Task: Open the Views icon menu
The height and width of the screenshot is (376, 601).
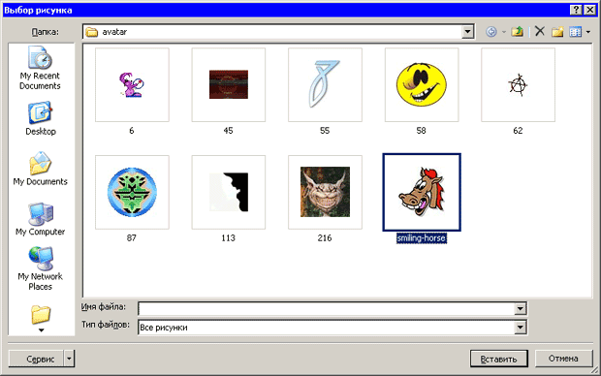Action: [x=576, y=32]
